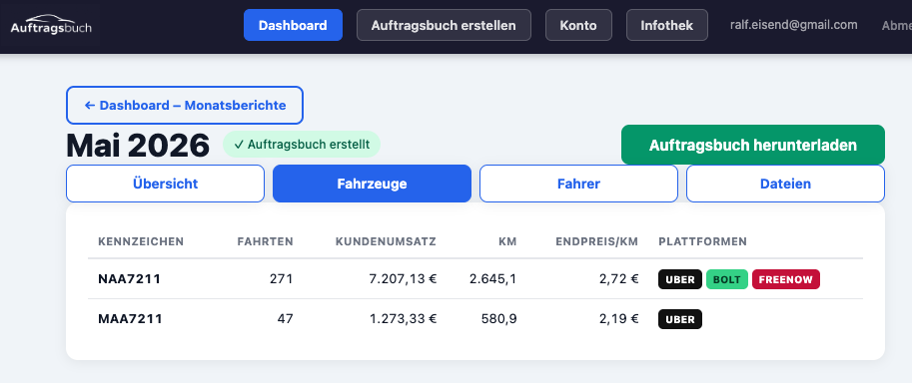Viewport: 912px width, 383px height.
Task: Click the Auftragsbuch car logo
Action: click(51, 24)
